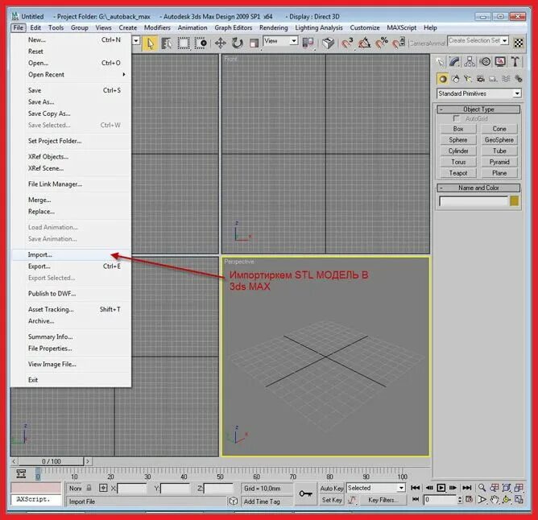Open the Standard Primitives dropdown
Viewport: 538px width, 520px height.
479,93
